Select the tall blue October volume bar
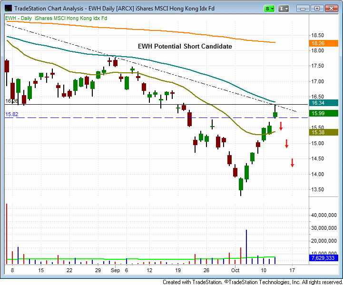The height and width of the screenshot is (285, 343). click(x=246, y=247)
